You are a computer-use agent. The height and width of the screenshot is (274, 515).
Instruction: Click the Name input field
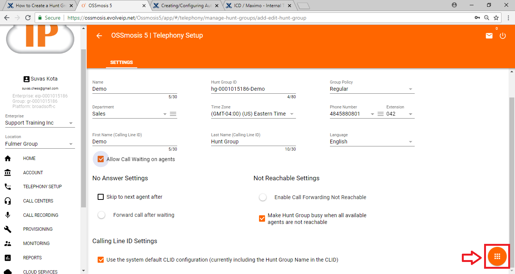[134, 89]
